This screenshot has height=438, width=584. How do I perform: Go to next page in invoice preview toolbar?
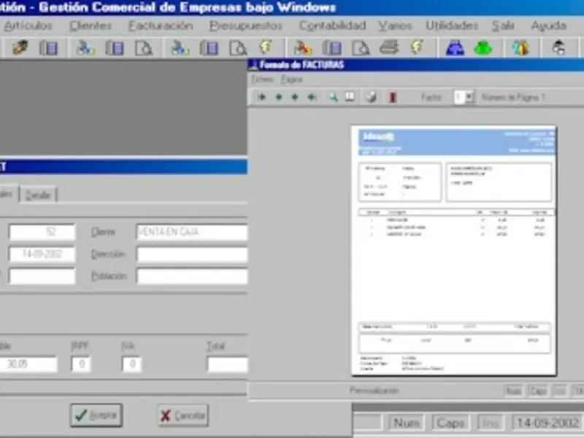[x=295, y=97]
